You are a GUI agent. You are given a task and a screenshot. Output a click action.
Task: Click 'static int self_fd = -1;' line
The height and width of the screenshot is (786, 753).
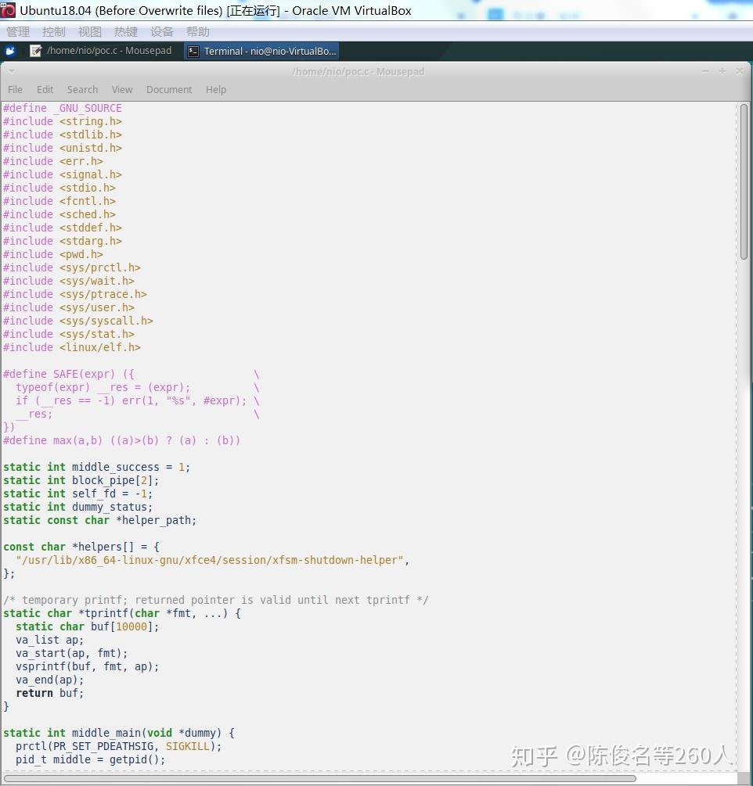coord(77,493)
